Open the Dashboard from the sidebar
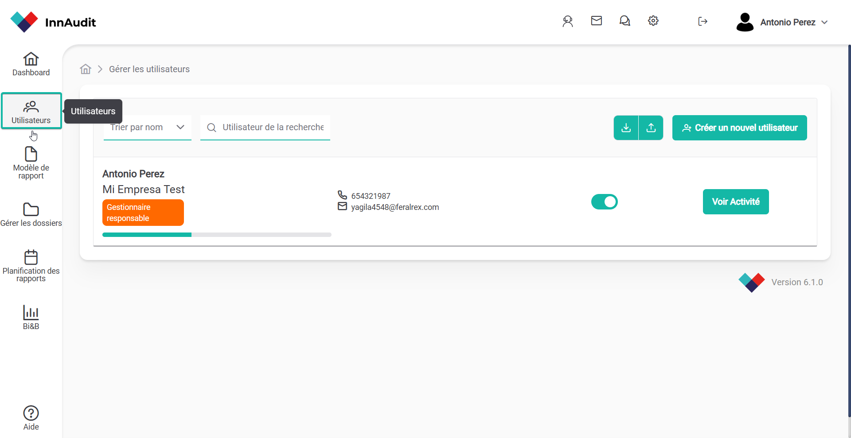Viewport: 851px width, 438px height. 31,64
